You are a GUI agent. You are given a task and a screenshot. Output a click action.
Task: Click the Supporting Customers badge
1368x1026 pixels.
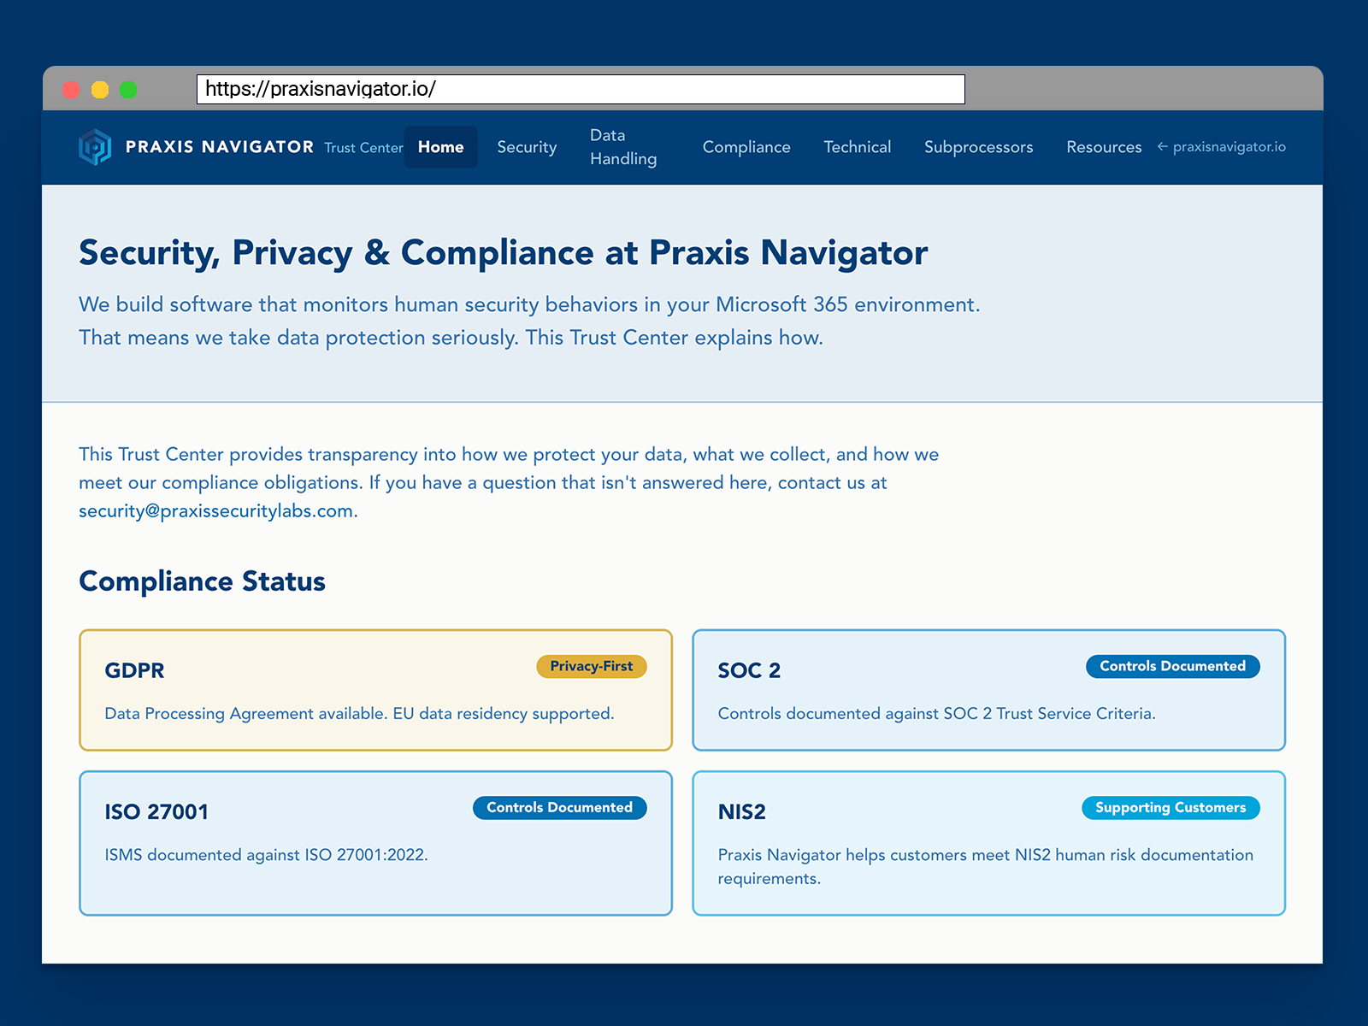pos(1170,807)
